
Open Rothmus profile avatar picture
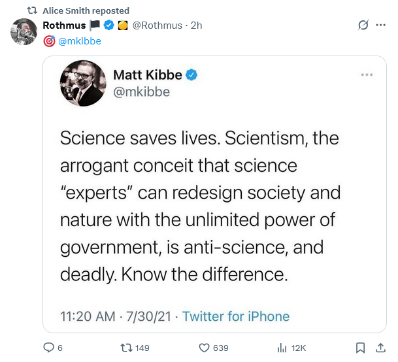pyautogui.click(x=24, y=31)
